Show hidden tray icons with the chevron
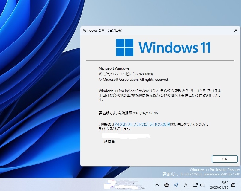Viewport: 241px width, 191px height. (x=157, y=185)
